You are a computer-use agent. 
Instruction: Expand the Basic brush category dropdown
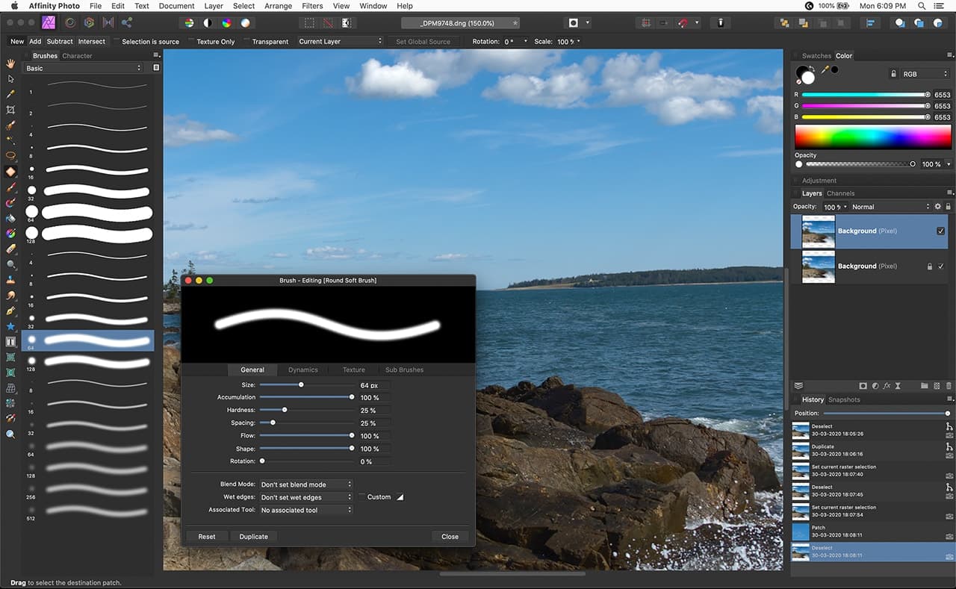(82, 68)
